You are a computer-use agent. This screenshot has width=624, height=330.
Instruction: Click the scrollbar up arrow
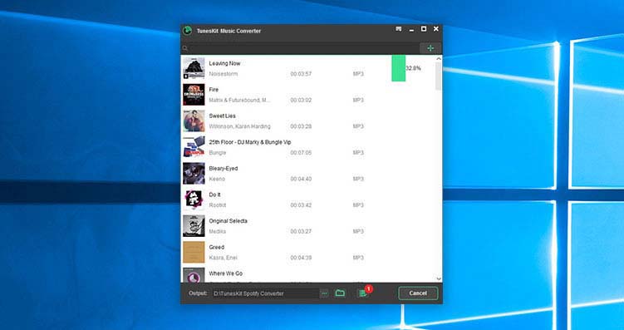coord(439,58)
